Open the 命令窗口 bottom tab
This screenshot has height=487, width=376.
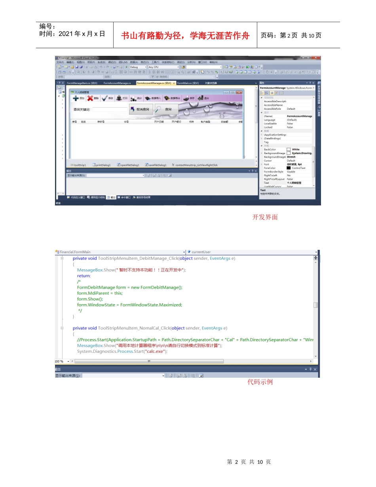[x=124, y=197]
